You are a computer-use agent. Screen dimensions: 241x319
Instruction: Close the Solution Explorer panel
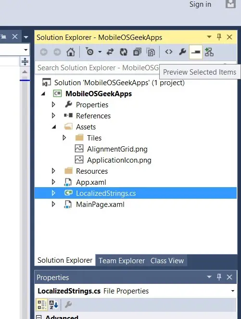click(229, 37)
